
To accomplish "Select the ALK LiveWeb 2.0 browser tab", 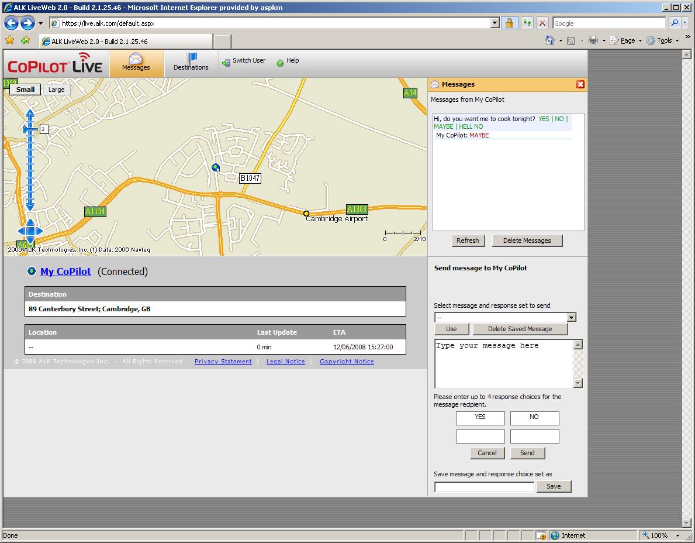I will [126, 42].
